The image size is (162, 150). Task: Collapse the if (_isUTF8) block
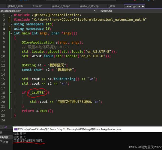[11, 93]
